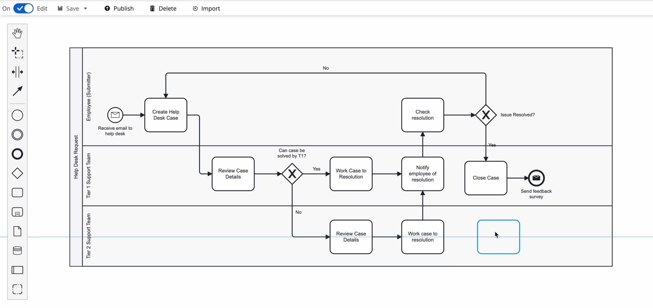Open the Save dropdown arrow
653x308 pixels.
coord(85,8)
